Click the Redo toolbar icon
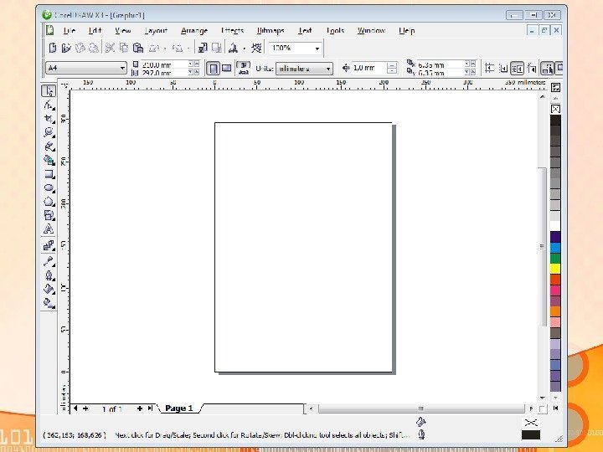This screenshot has width=603, height=452. tap(178, 48)
